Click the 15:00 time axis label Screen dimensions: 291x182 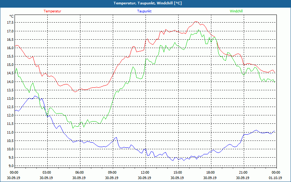pos(178,173)
